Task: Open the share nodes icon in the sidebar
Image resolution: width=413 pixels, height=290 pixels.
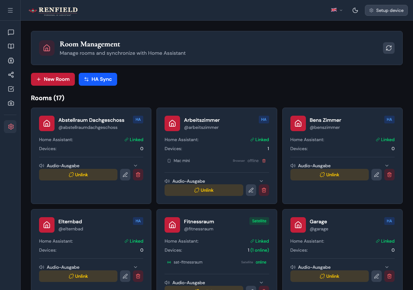Action: (x=11, y=75)
